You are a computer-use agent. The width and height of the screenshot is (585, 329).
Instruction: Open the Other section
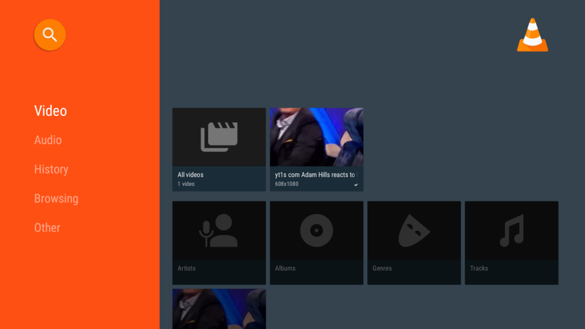pyautogui.click(x=47, y=227)
